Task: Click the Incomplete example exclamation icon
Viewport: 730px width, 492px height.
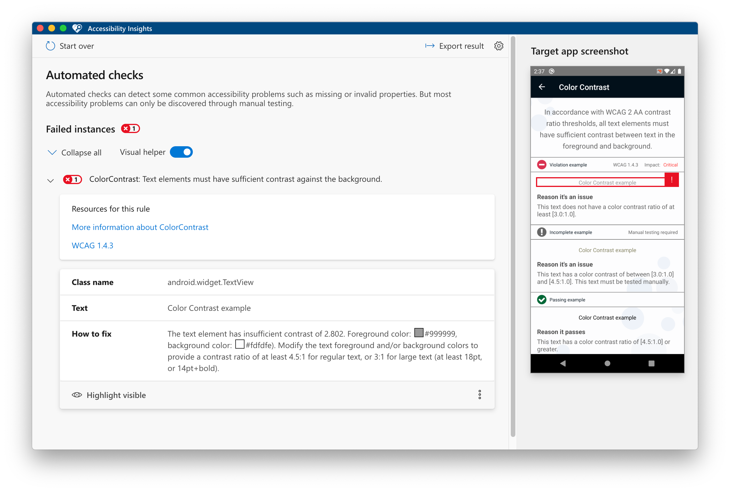Action: pos(541,232)
